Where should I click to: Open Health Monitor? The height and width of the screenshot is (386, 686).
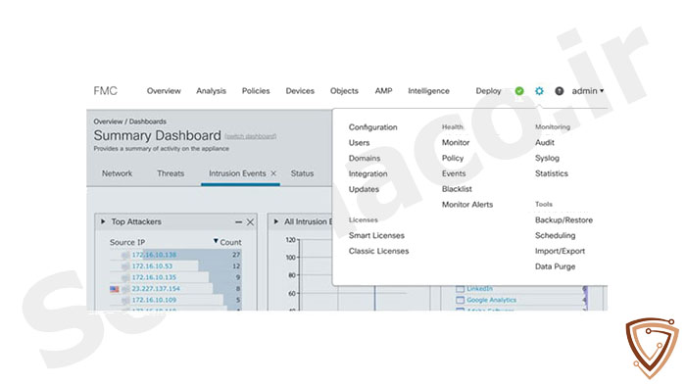click(x=456, y=142)
